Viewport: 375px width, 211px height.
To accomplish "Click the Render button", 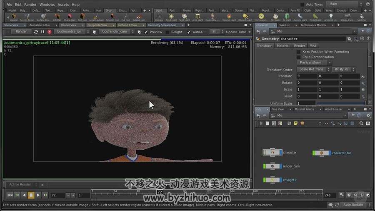I will 21,32.
